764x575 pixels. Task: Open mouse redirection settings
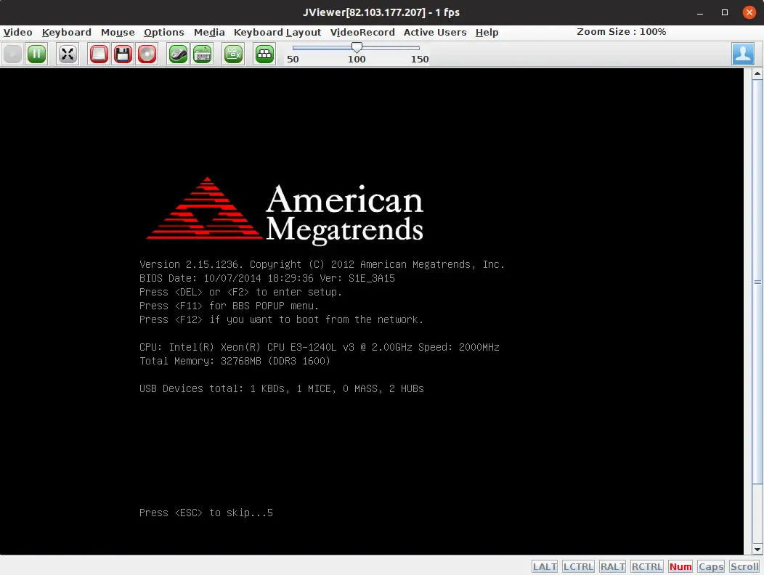click(x=177, y=54)
